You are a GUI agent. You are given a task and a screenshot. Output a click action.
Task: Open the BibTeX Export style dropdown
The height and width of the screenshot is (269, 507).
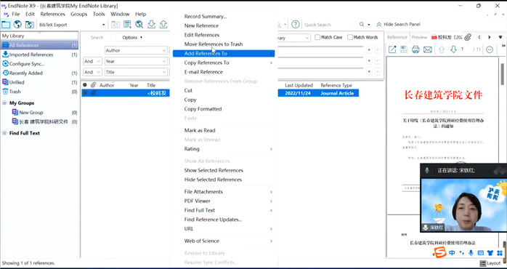[103, 25]
